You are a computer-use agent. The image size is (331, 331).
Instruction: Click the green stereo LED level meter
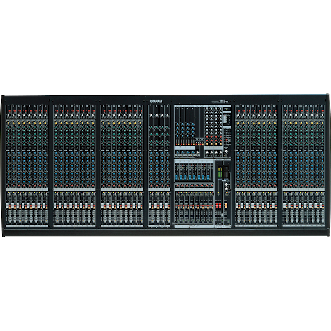220,172
